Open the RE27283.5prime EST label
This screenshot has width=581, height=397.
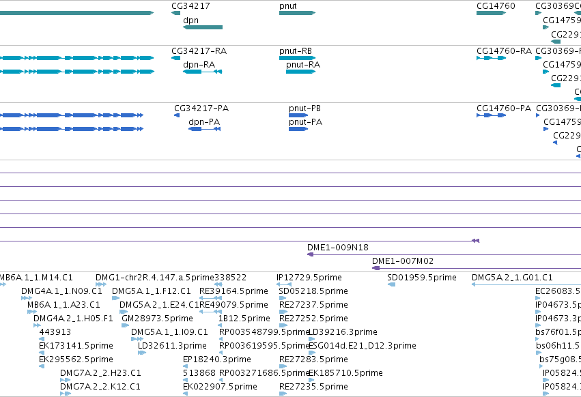[x=313, y=359]
